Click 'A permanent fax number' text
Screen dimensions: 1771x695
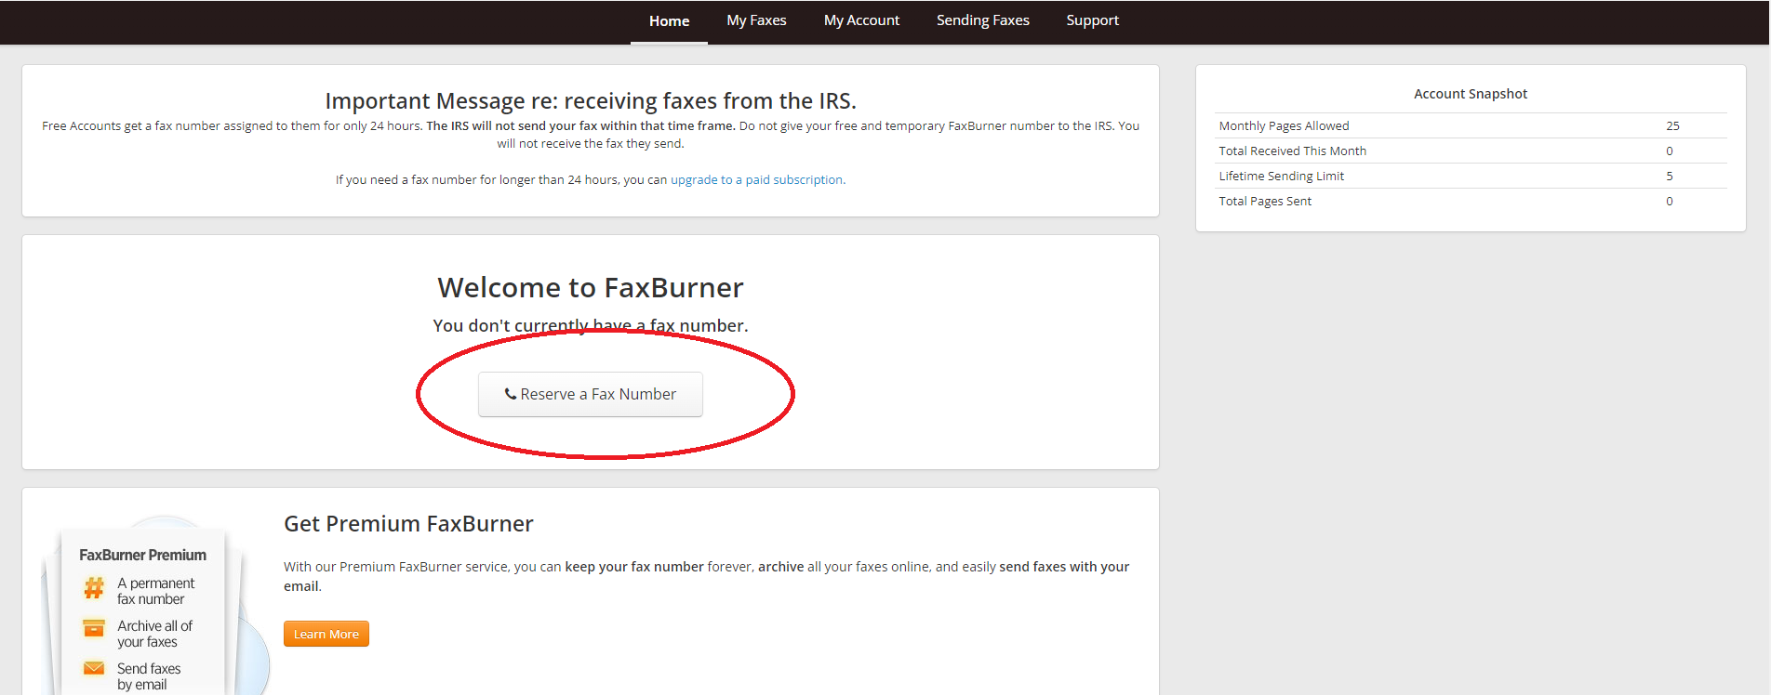155,591
